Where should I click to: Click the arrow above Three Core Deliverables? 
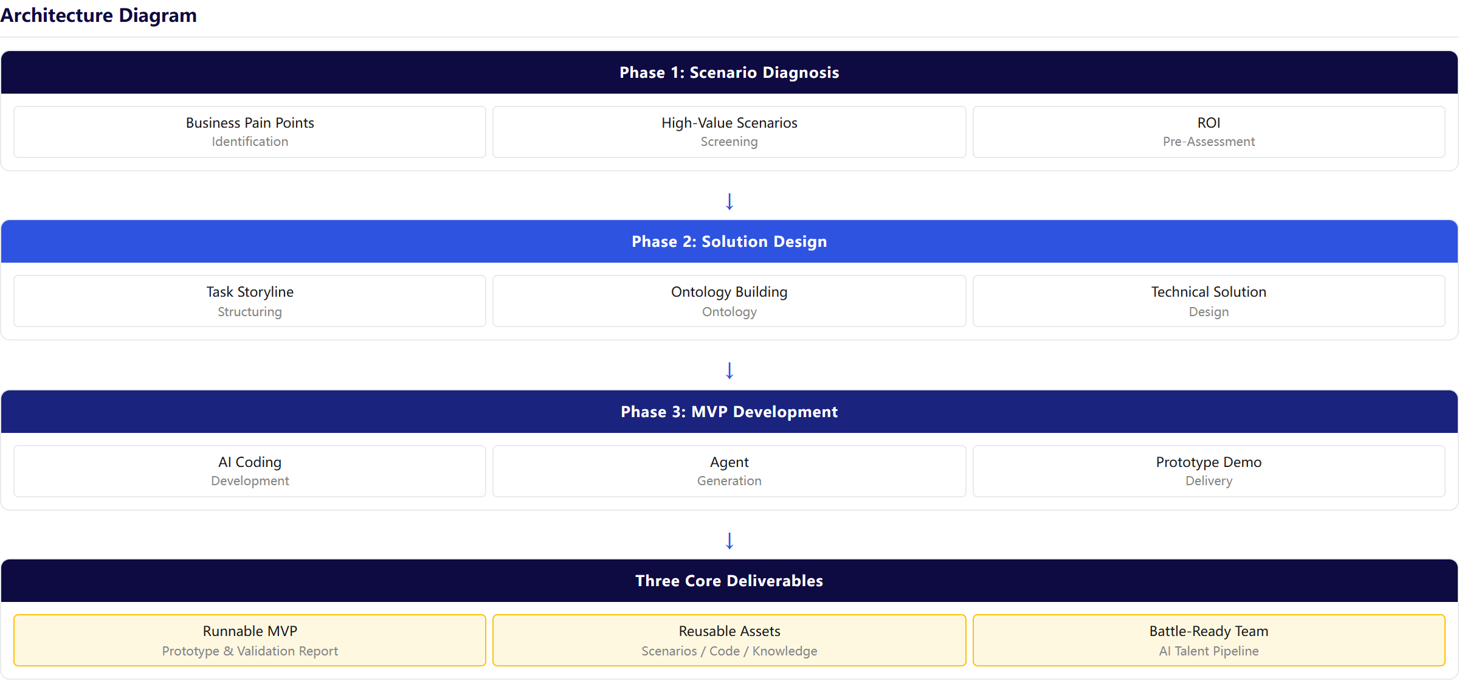pos(729,541)
